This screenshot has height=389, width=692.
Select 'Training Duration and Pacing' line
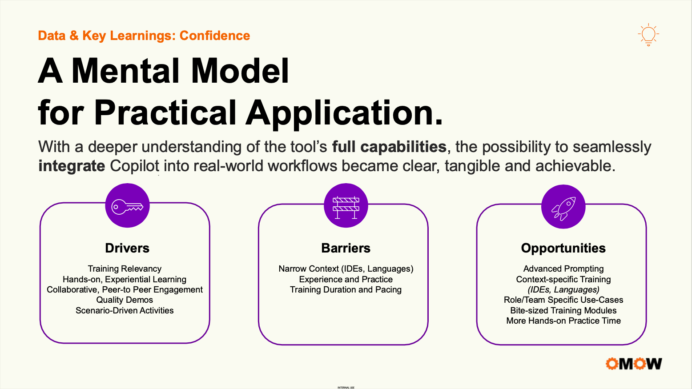[346, 289]
